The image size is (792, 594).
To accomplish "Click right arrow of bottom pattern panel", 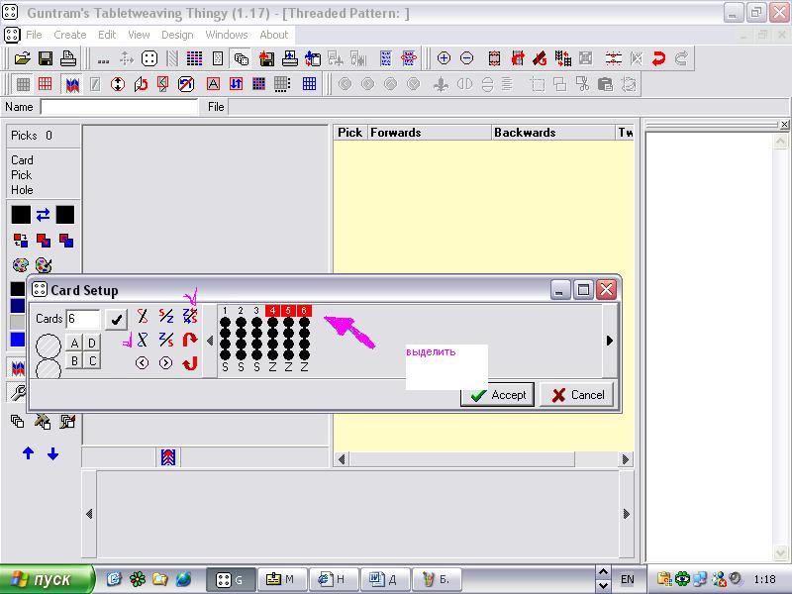I will pyautogui.click(x=627, y=514).
